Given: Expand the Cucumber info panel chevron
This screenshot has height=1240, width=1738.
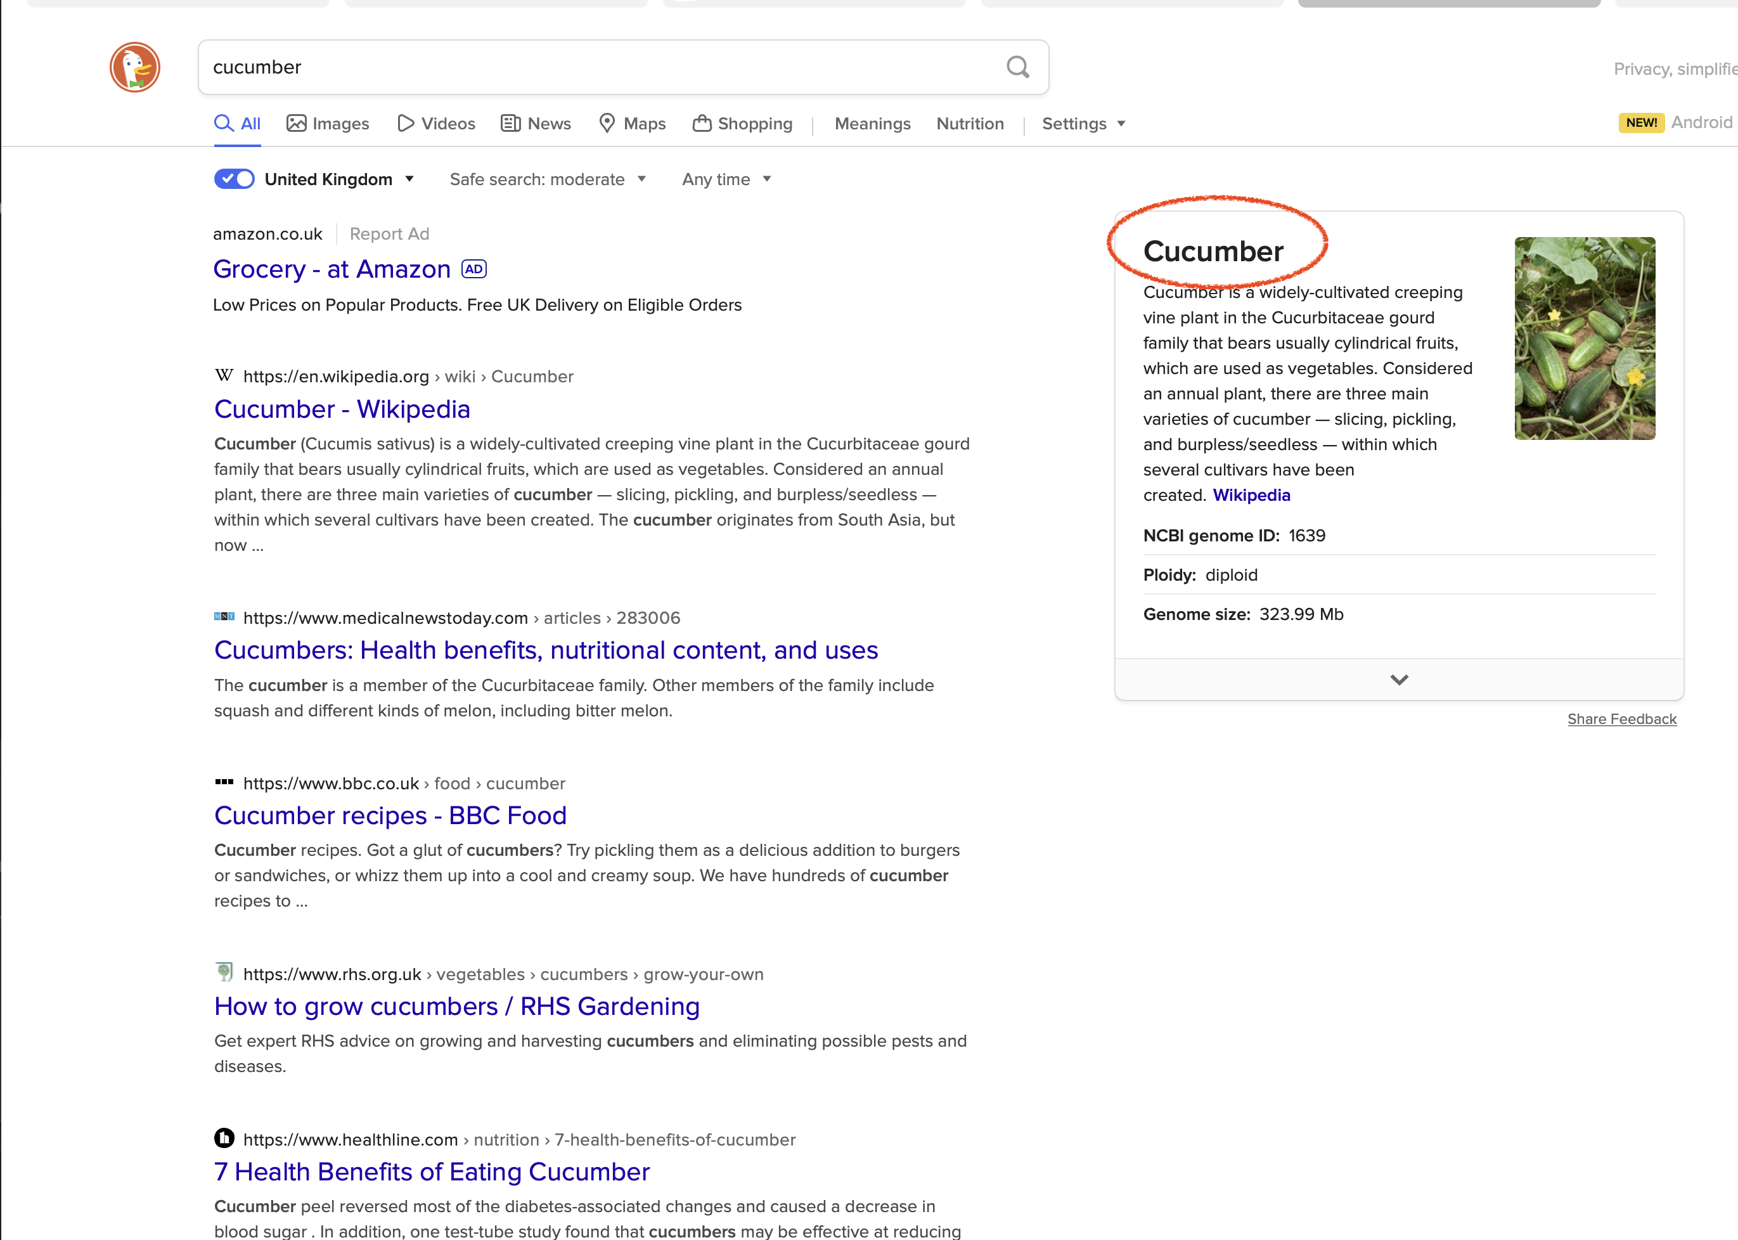Looking at the screenshot, I should pyautogui.click(x=1398, y=680).
